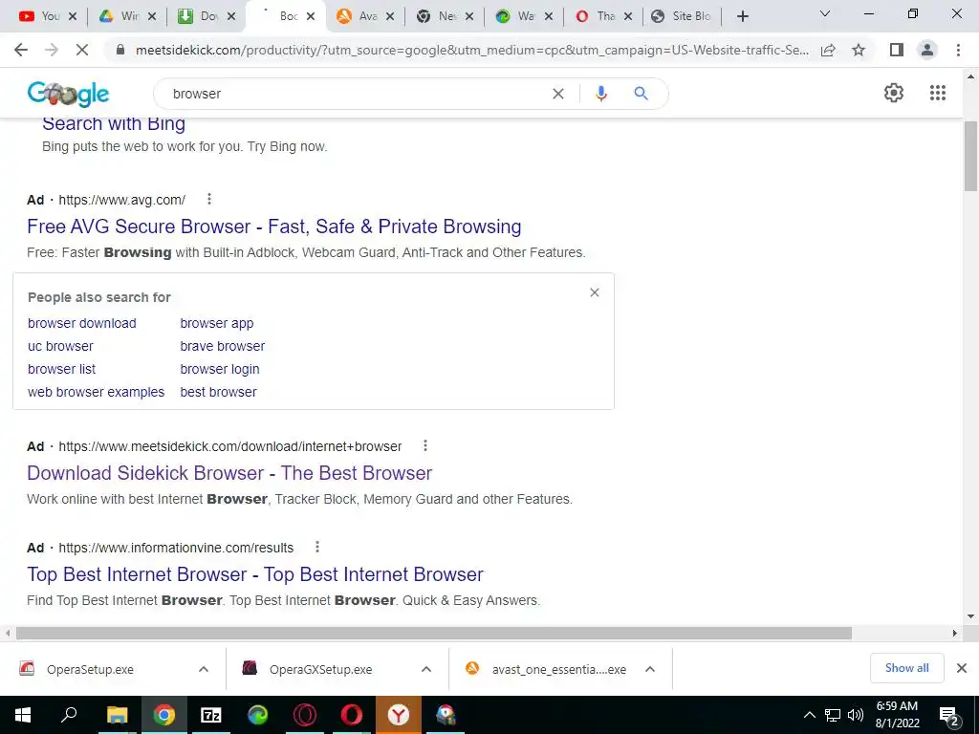Select 'brave browser' suggestion
Viewport: 979px width, 734px height.
pos(222,346)
